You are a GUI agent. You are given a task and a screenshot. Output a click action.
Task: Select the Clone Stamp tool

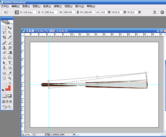pyautogui.click(x=4, y=48)
